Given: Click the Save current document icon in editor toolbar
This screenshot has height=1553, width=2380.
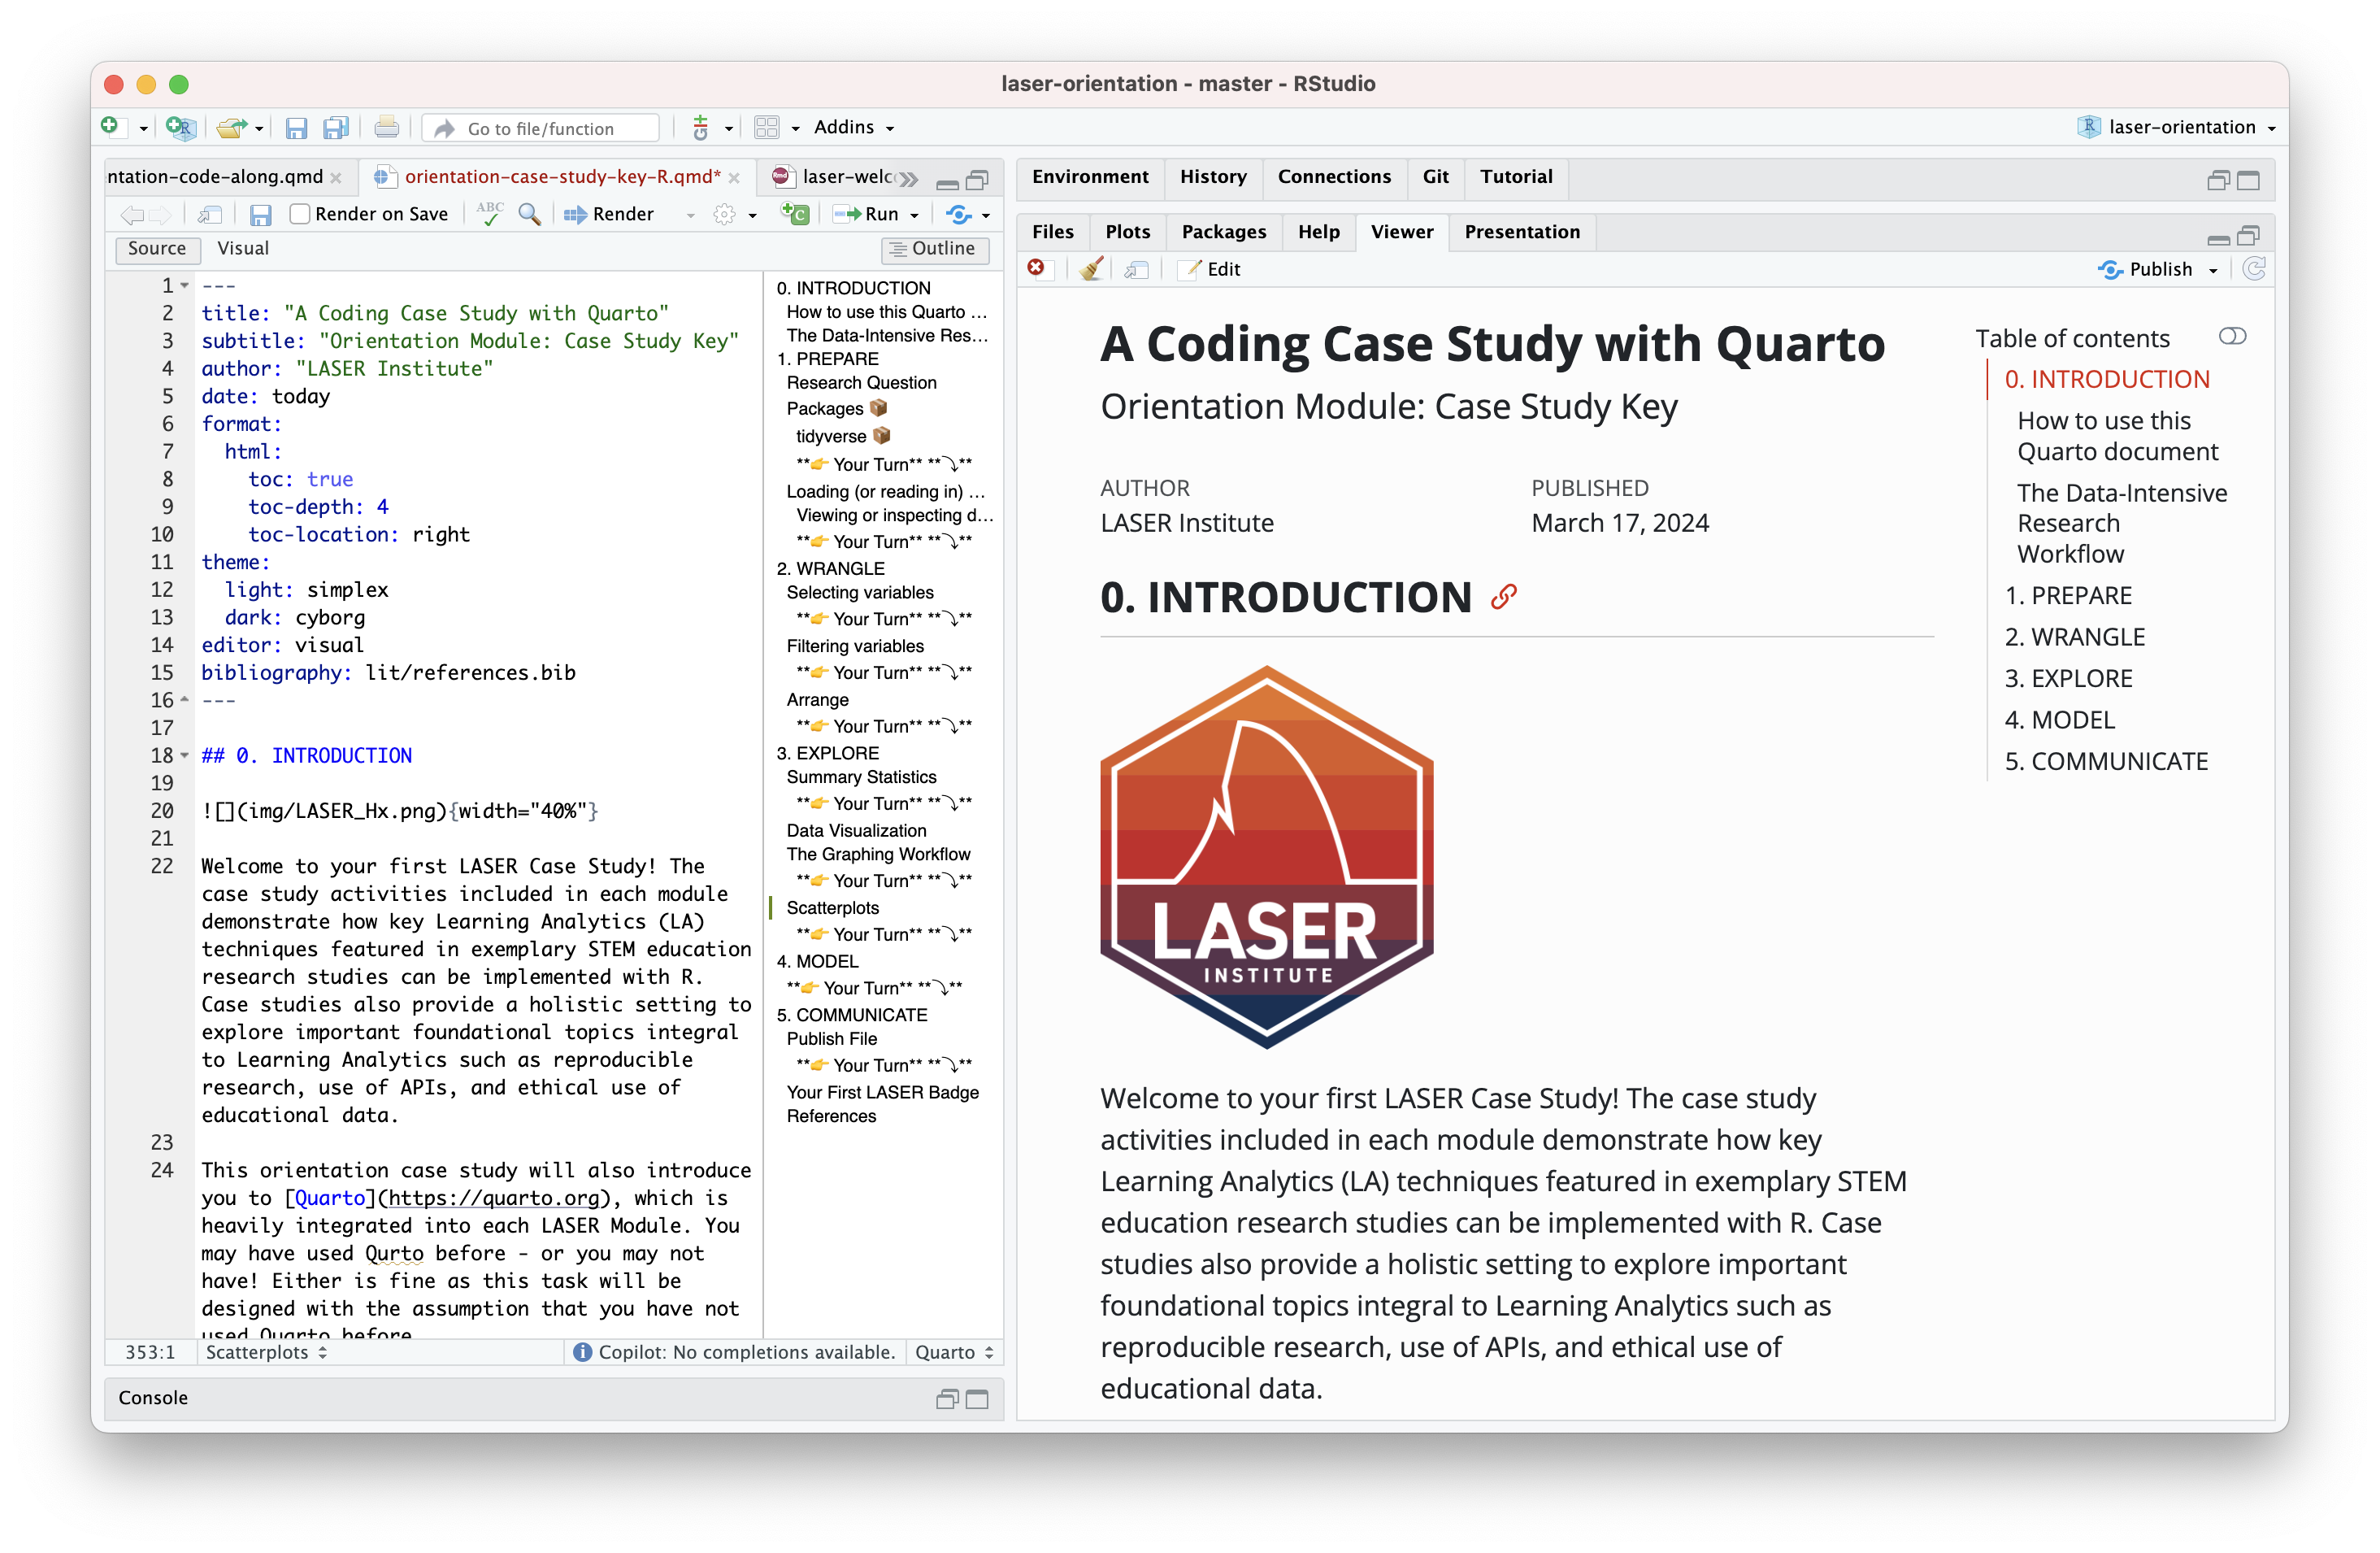Looking at the screenshot, I should (x=261, y=215).
